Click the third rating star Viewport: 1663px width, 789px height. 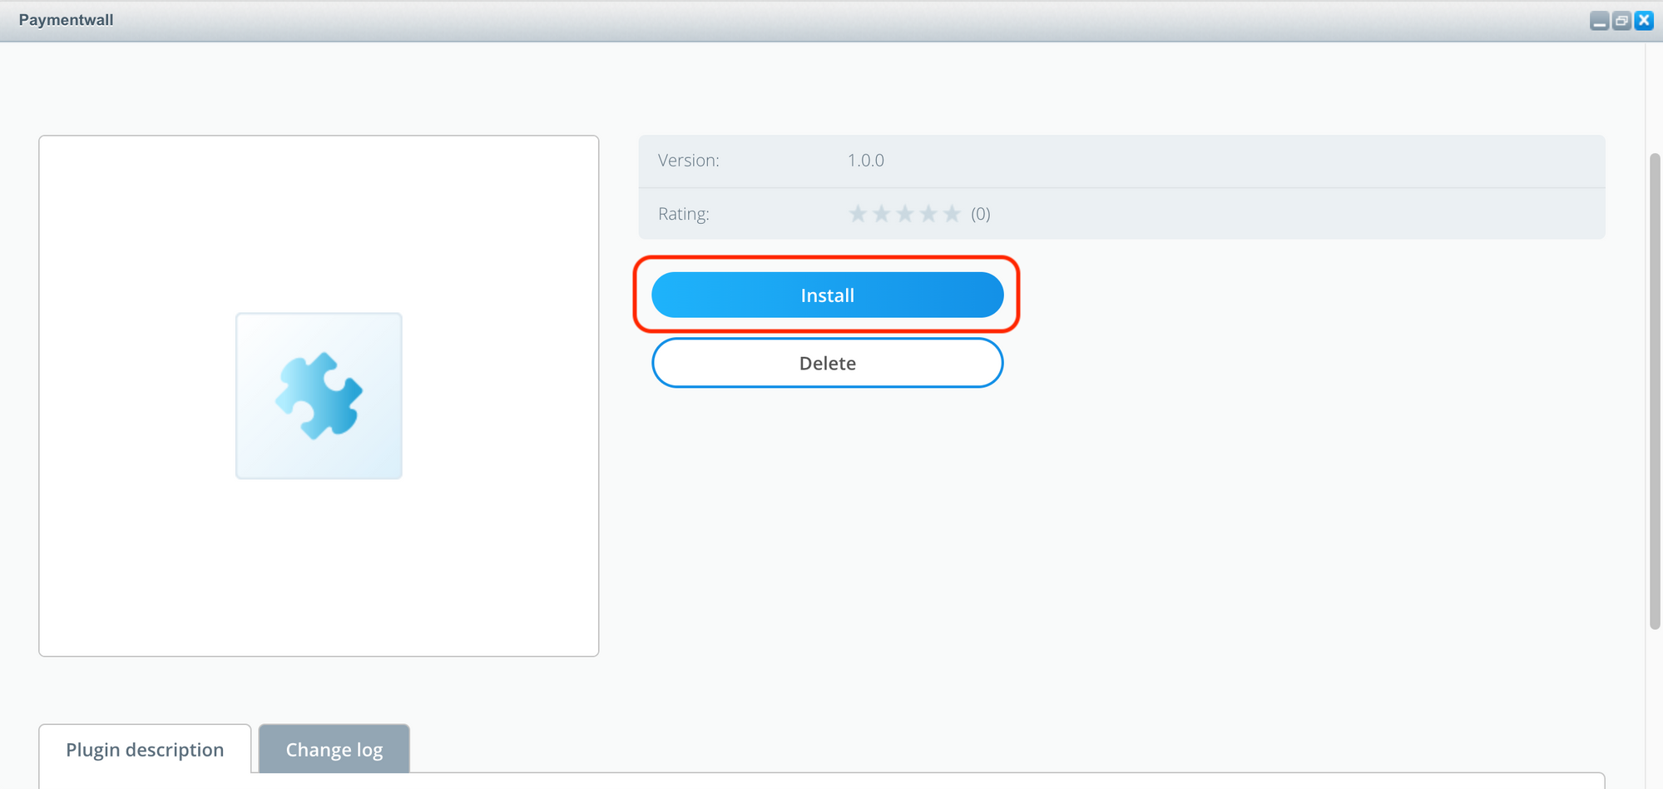click(x=905, y=214)
